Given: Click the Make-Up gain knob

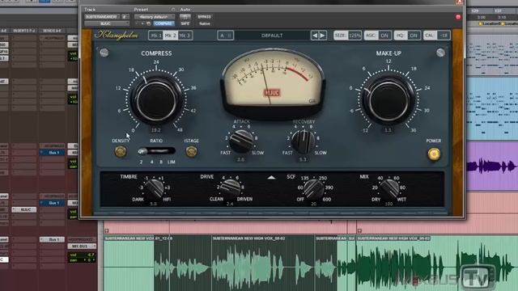Looking at the screenshot, I should tap(388, 100).
